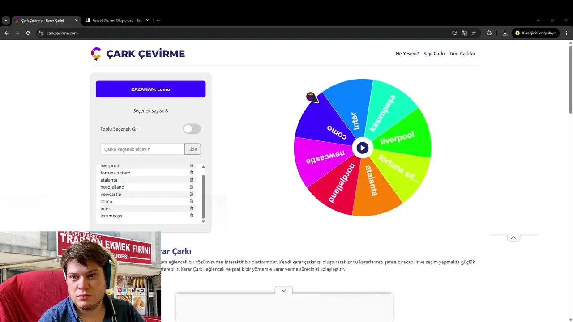Reload the page with browser refresh icon

(x=28, y=33)
